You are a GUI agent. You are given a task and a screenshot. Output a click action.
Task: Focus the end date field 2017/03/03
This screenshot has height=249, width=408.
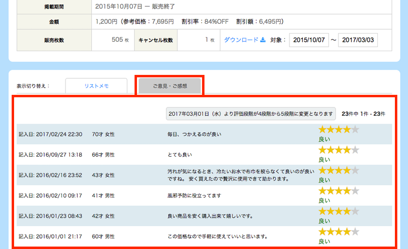pos(357,40)
